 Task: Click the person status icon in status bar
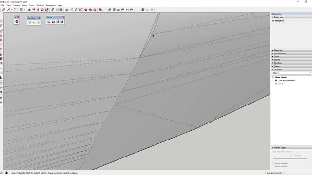coord(6,173)
